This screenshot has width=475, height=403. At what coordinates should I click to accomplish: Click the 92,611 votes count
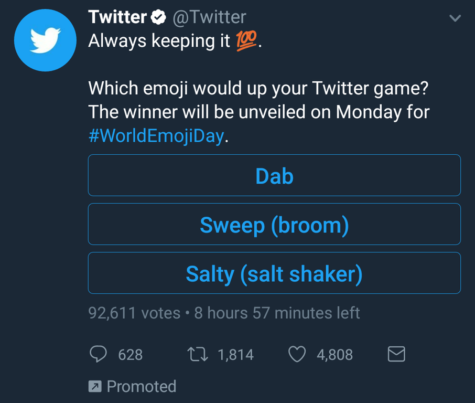134,313
